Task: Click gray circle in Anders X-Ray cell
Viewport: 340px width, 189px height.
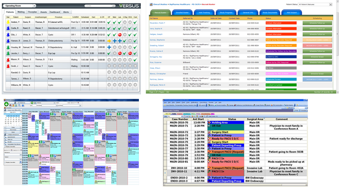Action: 125,22
